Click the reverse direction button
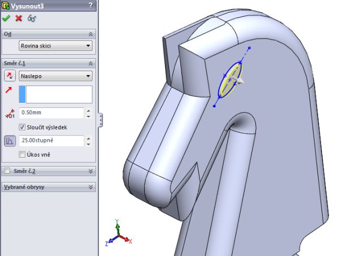Screen dimensions: 339x256 [x=10, y=76]
